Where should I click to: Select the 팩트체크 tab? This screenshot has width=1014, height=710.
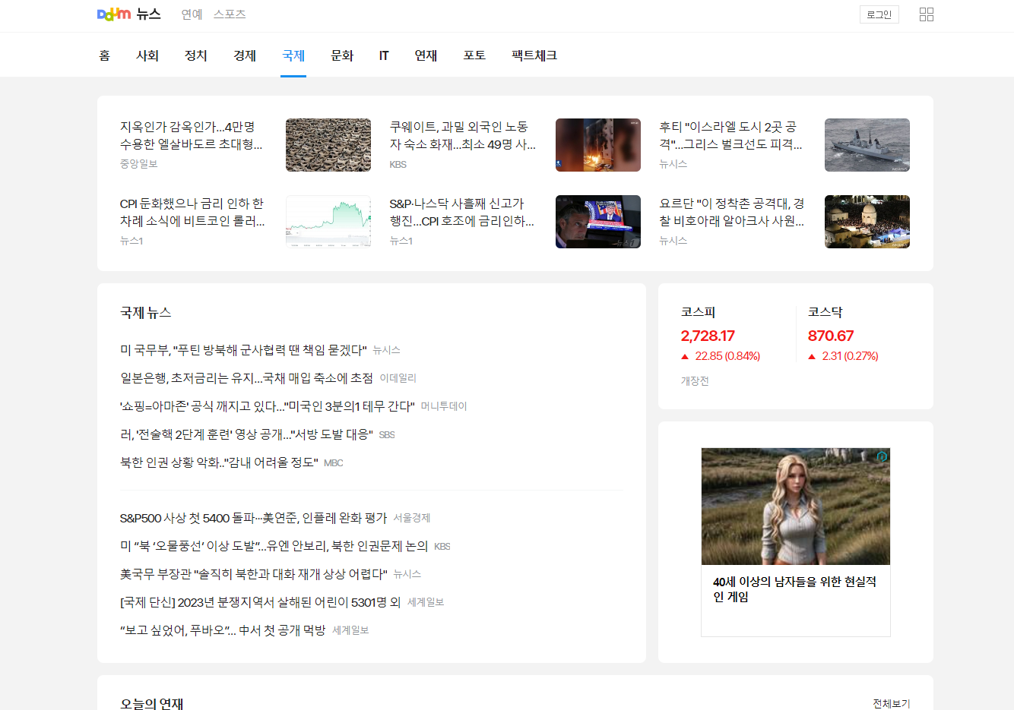[534, 55]
